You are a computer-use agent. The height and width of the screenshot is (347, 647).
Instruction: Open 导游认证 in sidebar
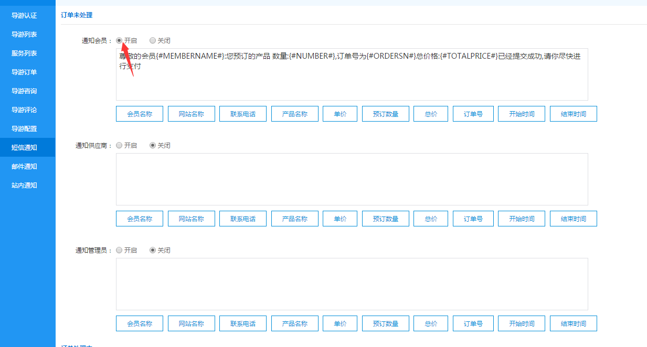24,16
